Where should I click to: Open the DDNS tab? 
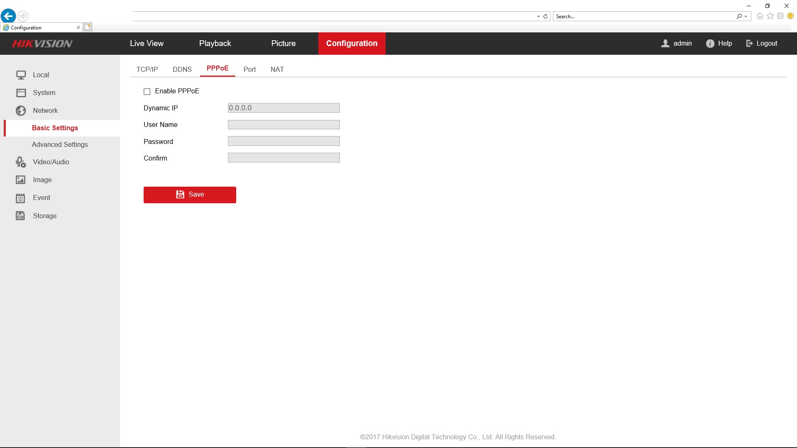[182, 69]
